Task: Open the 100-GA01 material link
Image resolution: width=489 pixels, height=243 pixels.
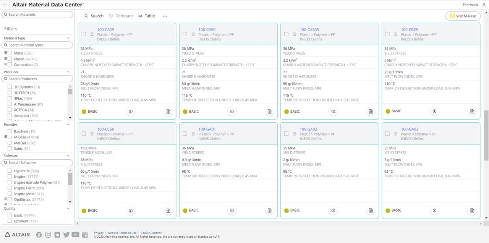Action: tap(207, 129)
